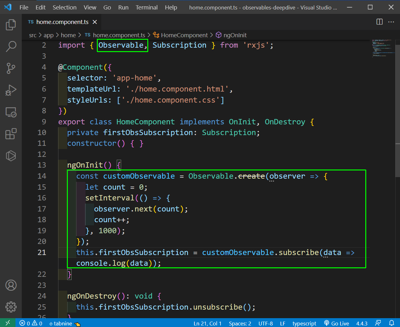
Task: Change indentation Spaces: 2
Action: 240,323
